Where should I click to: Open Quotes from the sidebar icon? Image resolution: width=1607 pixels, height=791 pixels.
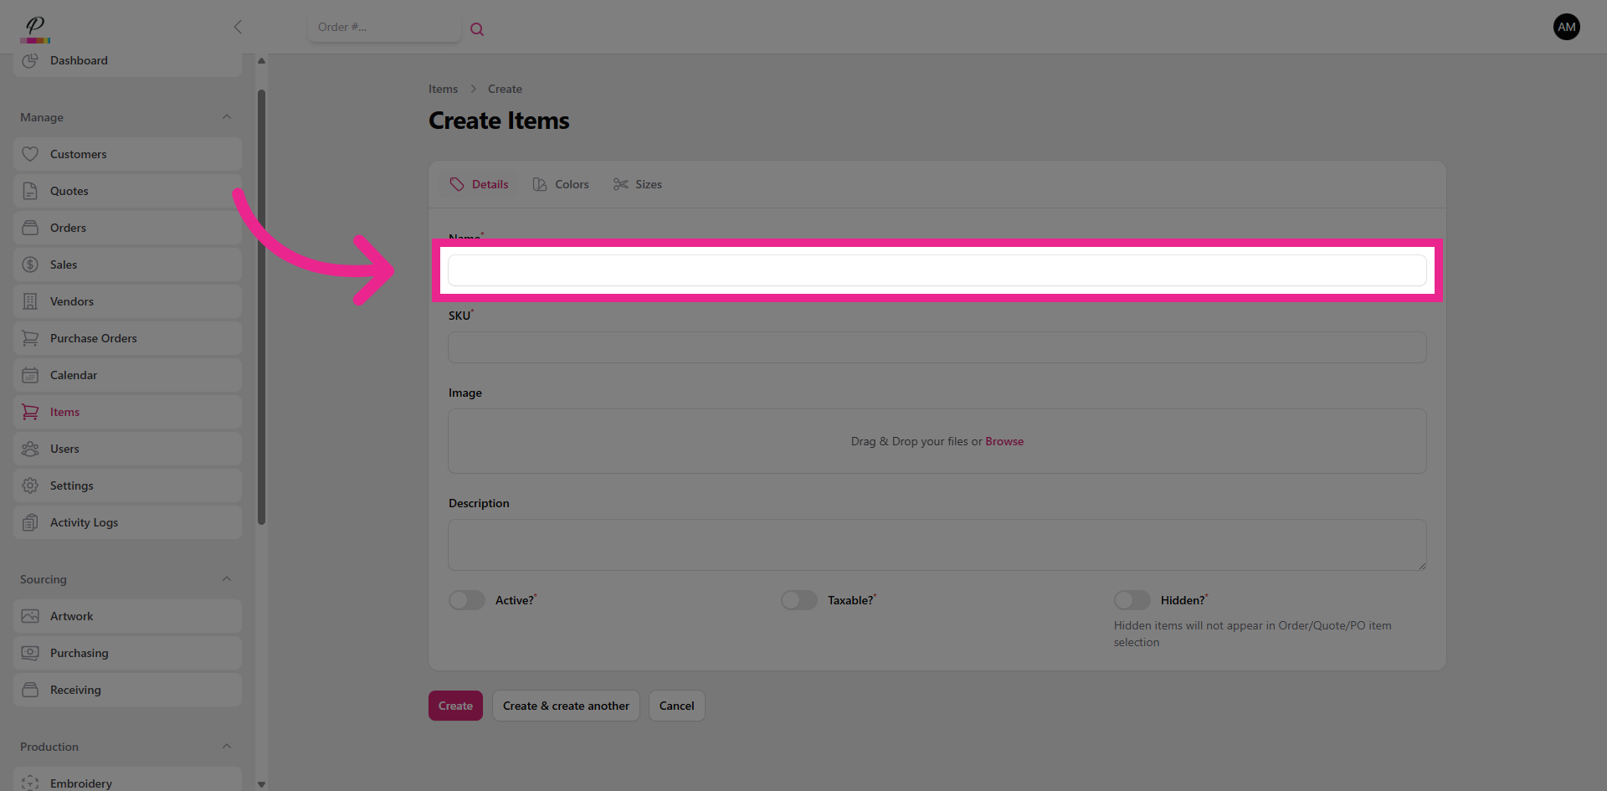[30, 191]
